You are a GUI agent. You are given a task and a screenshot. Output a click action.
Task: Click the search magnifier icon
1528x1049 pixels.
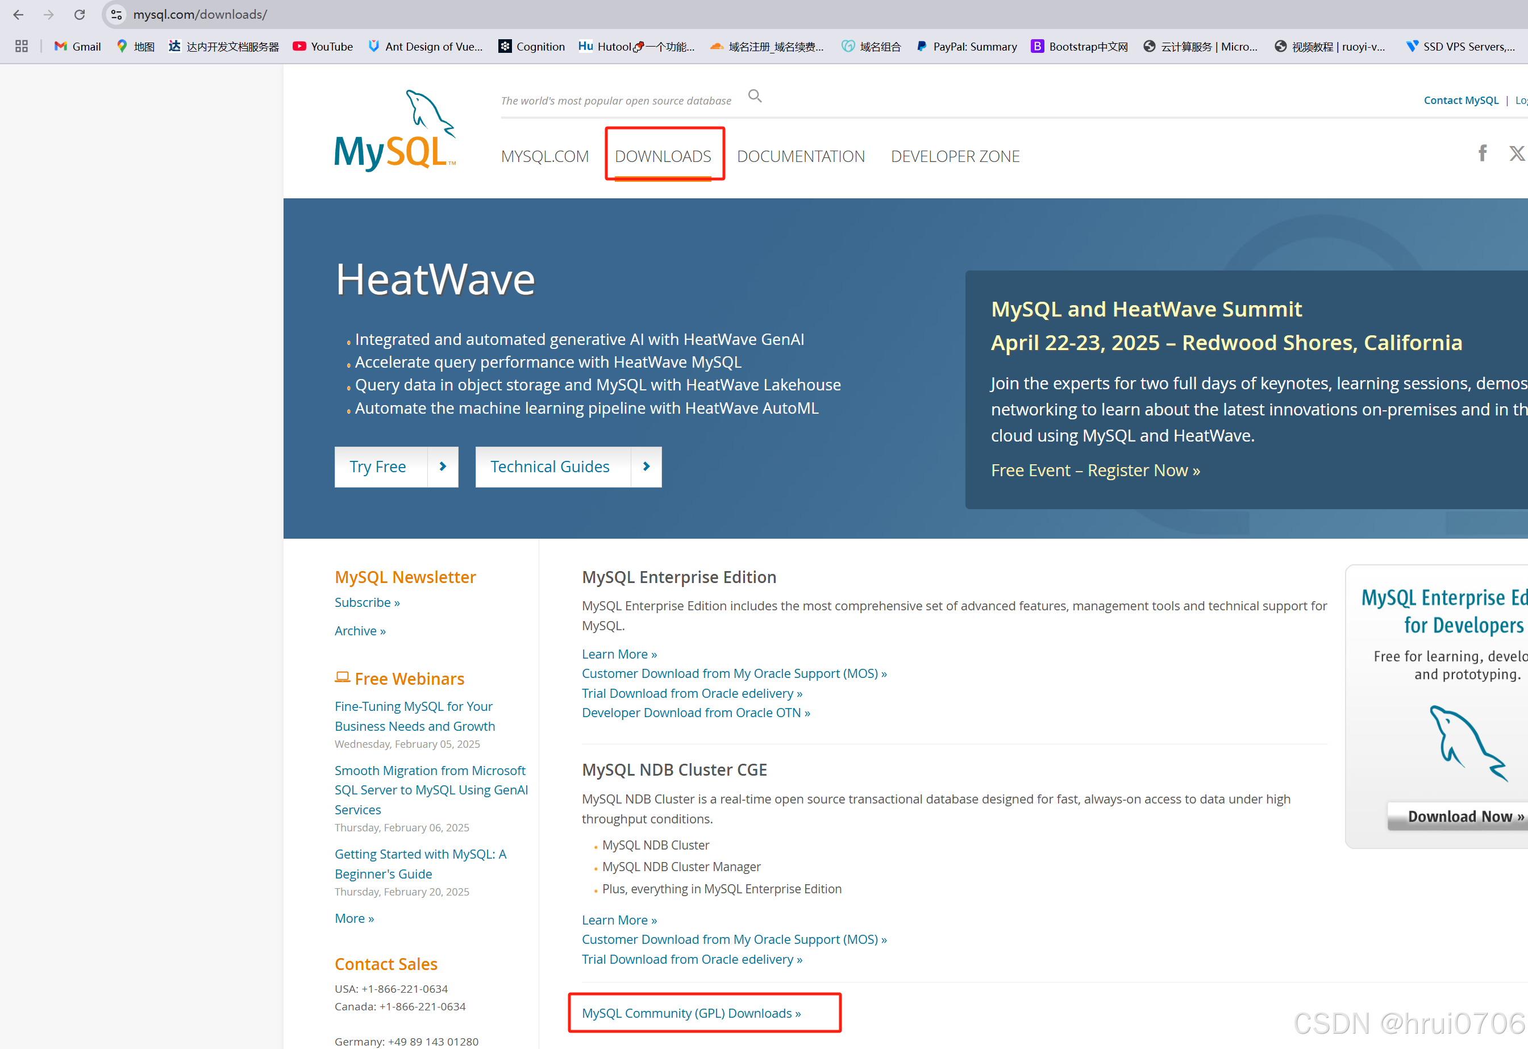tap(755, 97)
